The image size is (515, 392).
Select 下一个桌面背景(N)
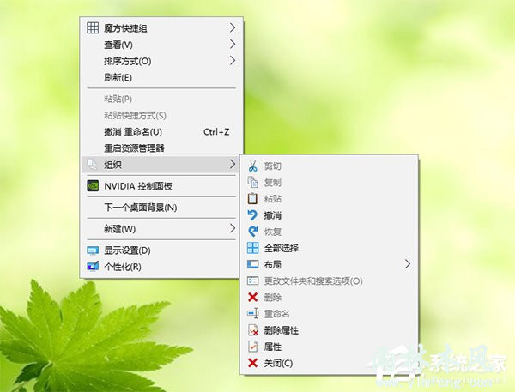(x=161, y=208)
